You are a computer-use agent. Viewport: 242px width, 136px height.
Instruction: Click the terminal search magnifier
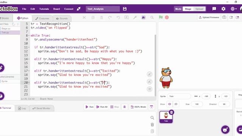click(152, 118)
